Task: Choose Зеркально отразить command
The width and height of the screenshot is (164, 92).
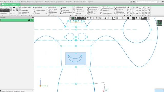Action: pyautogui.click(x=118, y=10)
